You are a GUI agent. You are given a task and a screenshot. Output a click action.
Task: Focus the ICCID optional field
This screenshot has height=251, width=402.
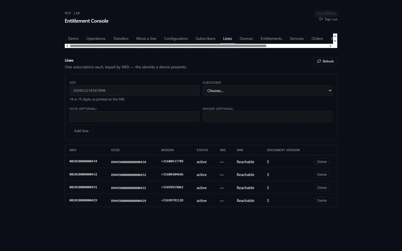click(x=134, y=117)
